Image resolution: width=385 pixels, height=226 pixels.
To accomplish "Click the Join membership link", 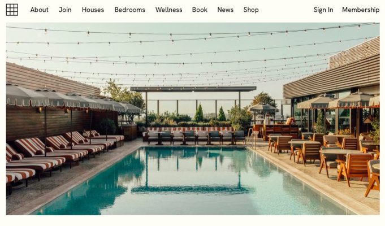I will 65,10.
